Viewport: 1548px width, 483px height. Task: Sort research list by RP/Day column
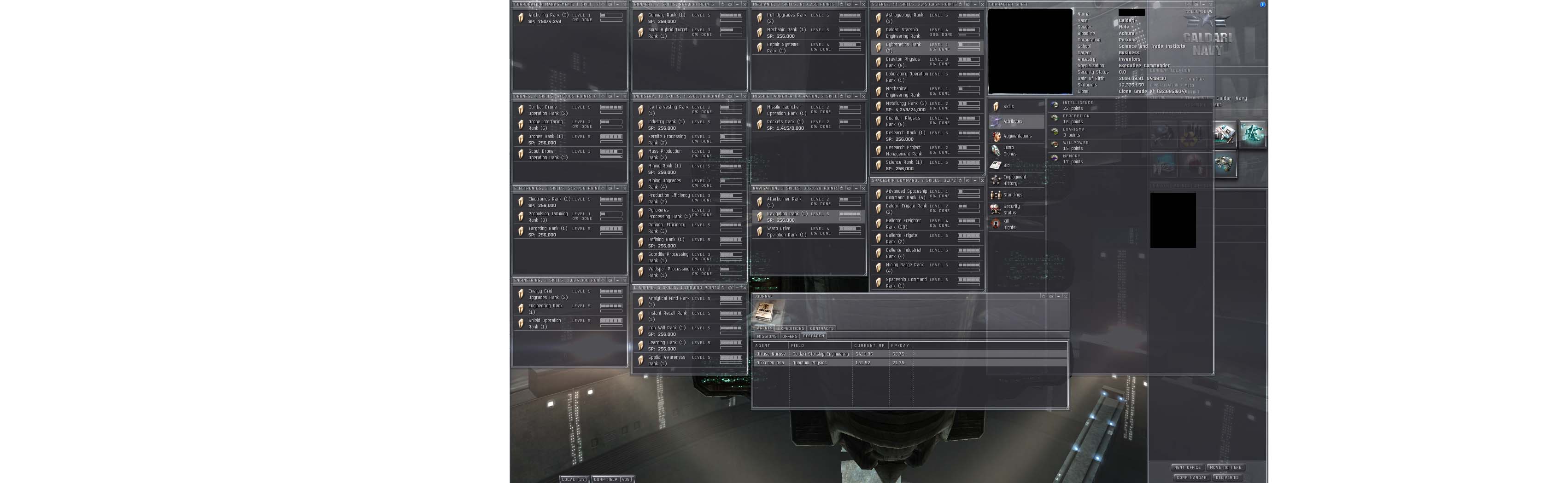(x=900, y=345)
